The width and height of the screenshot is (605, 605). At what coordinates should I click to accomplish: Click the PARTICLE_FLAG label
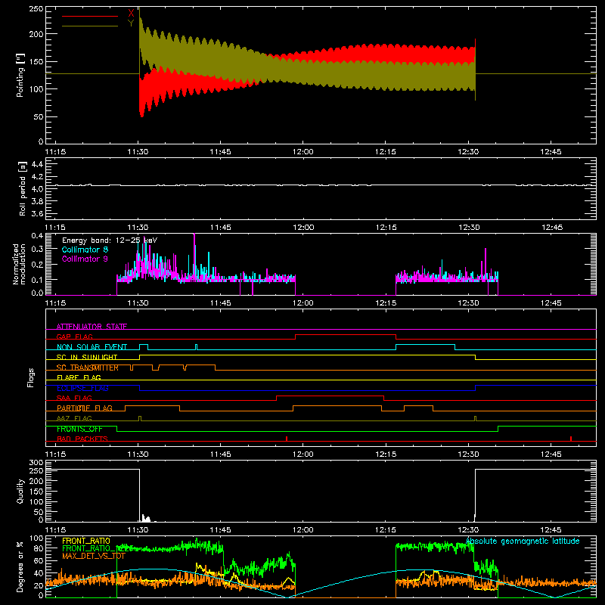click(85, 408)
